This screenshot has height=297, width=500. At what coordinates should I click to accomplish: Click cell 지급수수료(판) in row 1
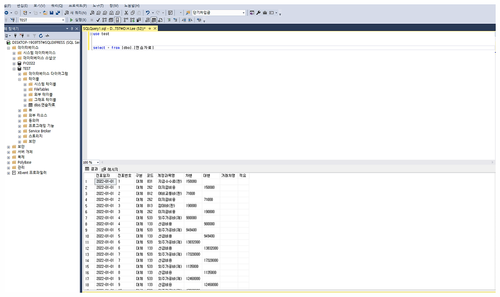pyautogui.click(x=170, y=181)
